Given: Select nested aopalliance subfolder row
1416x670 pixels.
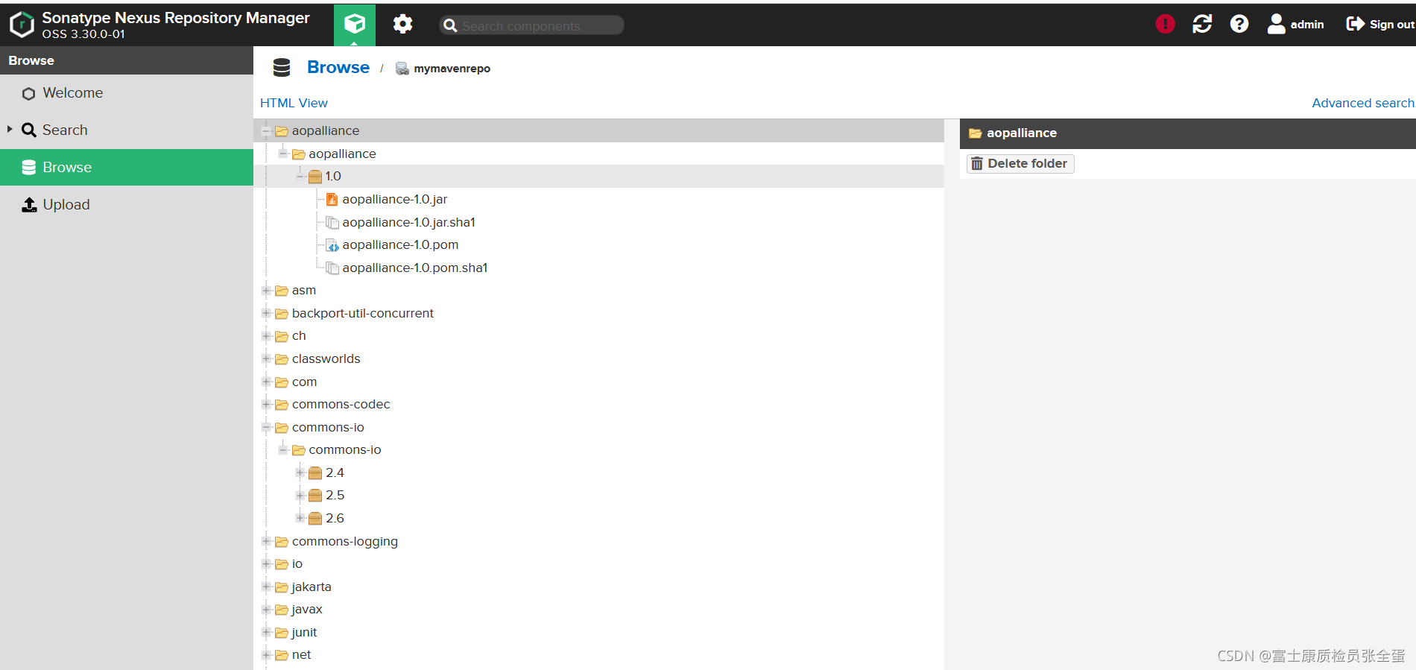Looking at the screenshot, I should coord(598,154).
